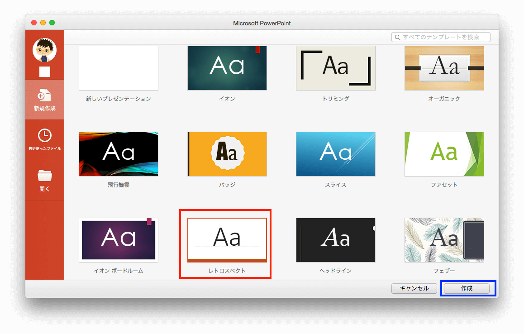
Task: Select the イオン template thumbnail
Action: pyautogui.click(x=227, y=68)
